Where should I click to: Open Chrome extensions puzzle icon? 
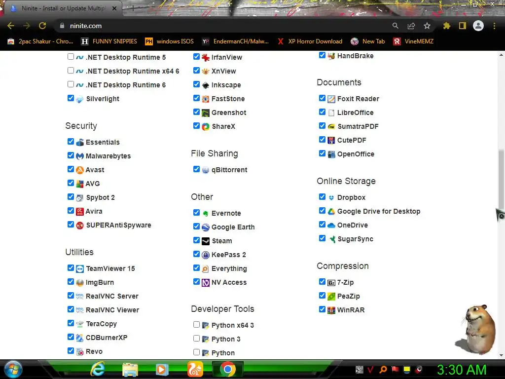point(446,26)
